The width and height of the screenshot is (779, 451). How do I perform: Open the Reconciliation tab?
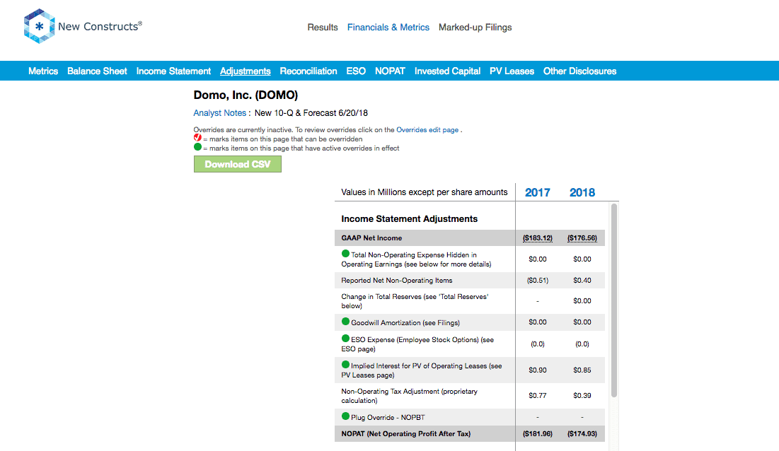coord(308,71)
